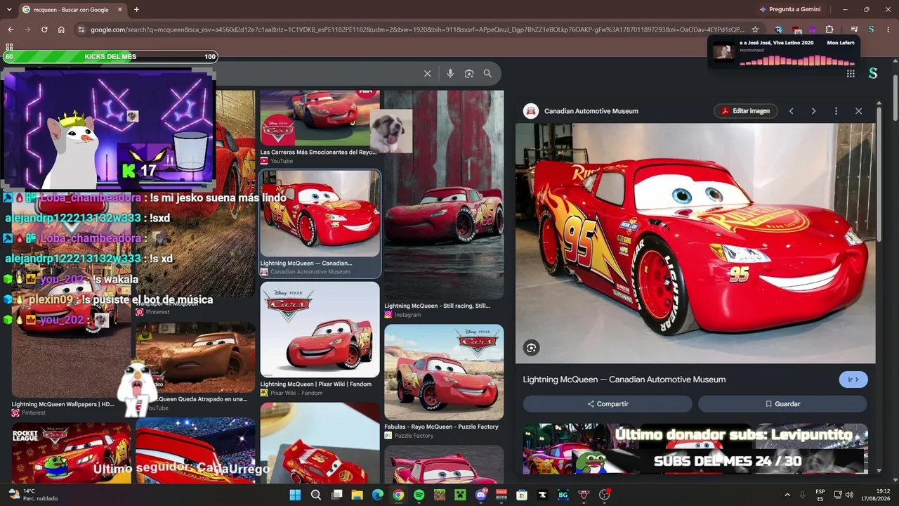Reload the Google search page
The image size is (899, 506).
point(44,30)
